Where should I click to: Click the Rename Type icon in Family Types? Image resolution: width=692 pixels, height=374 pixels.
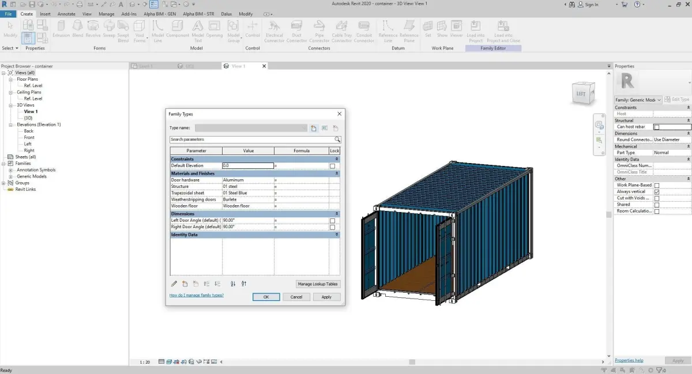point(325,128)
